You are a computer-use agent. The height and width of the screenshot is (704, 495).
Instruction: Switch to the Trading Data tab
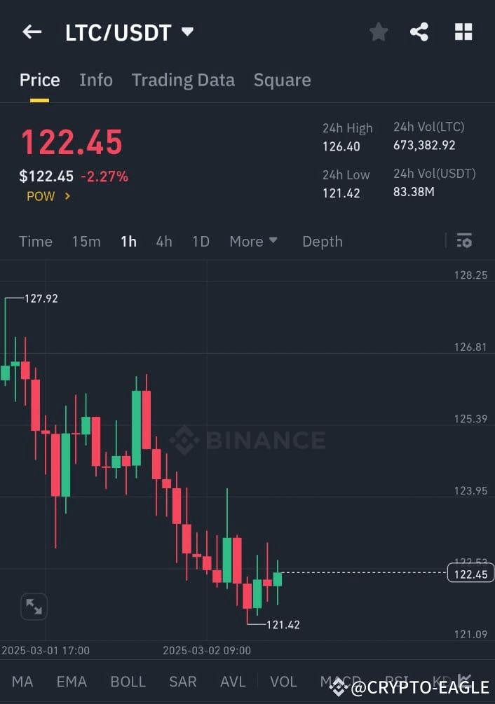pyautogui.click(x=183, y=80)
